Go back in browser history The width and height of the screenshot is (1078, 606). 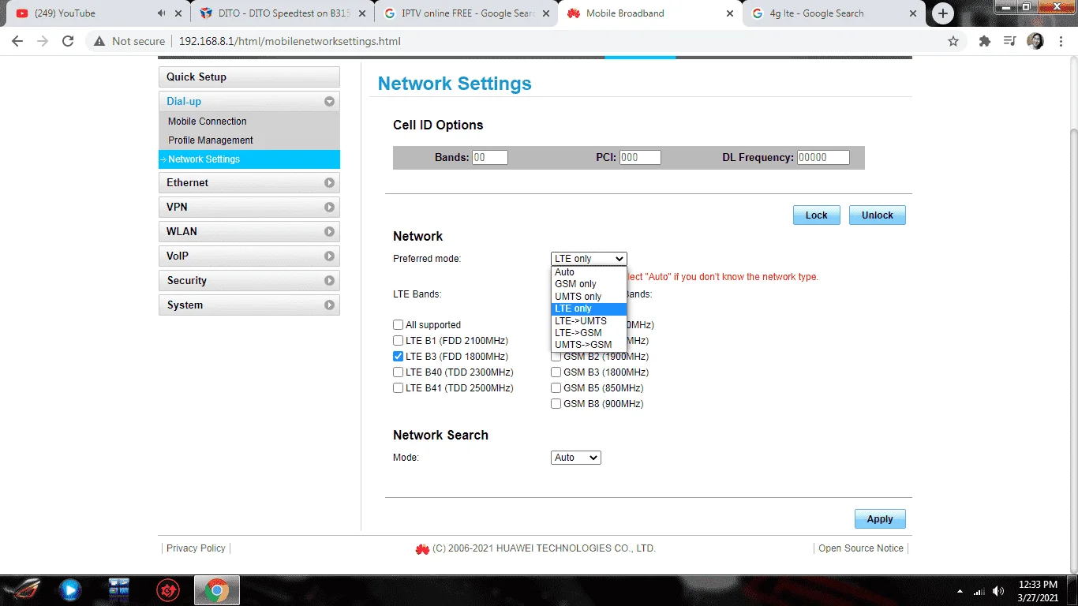(x=17, y=41)
